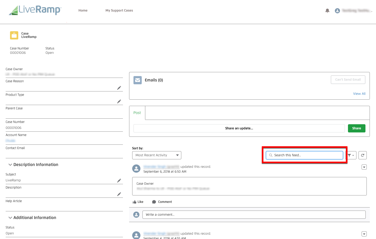Click the Case Owner label in feed card
The height and width of the screenshot is (239, 376).
click(x=145, y=184)
